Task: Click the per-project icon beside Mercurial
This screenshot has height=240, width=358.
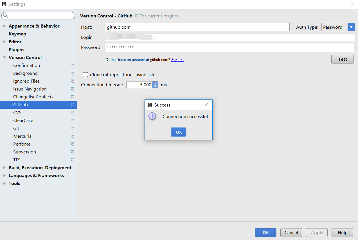Action: tap(73, 136)
